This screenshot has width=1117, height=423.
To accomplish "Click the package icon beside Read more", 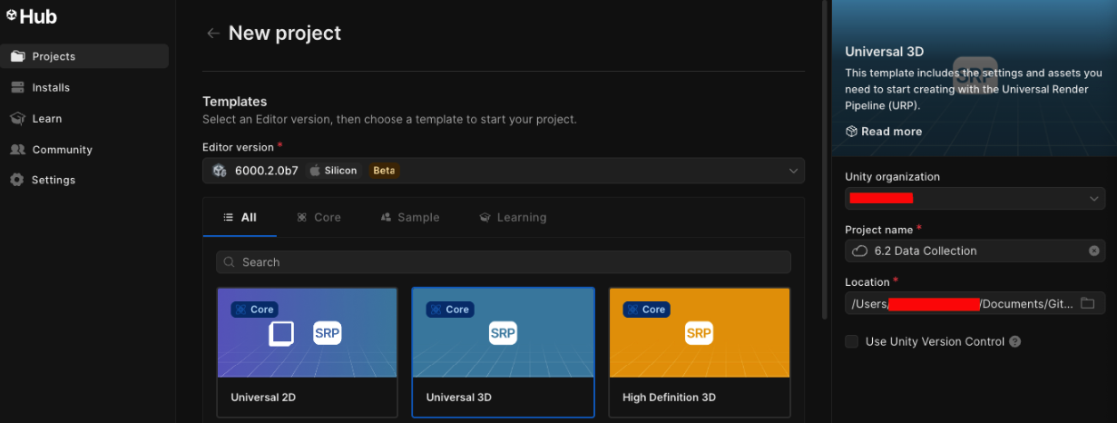I will pos(851,132).
